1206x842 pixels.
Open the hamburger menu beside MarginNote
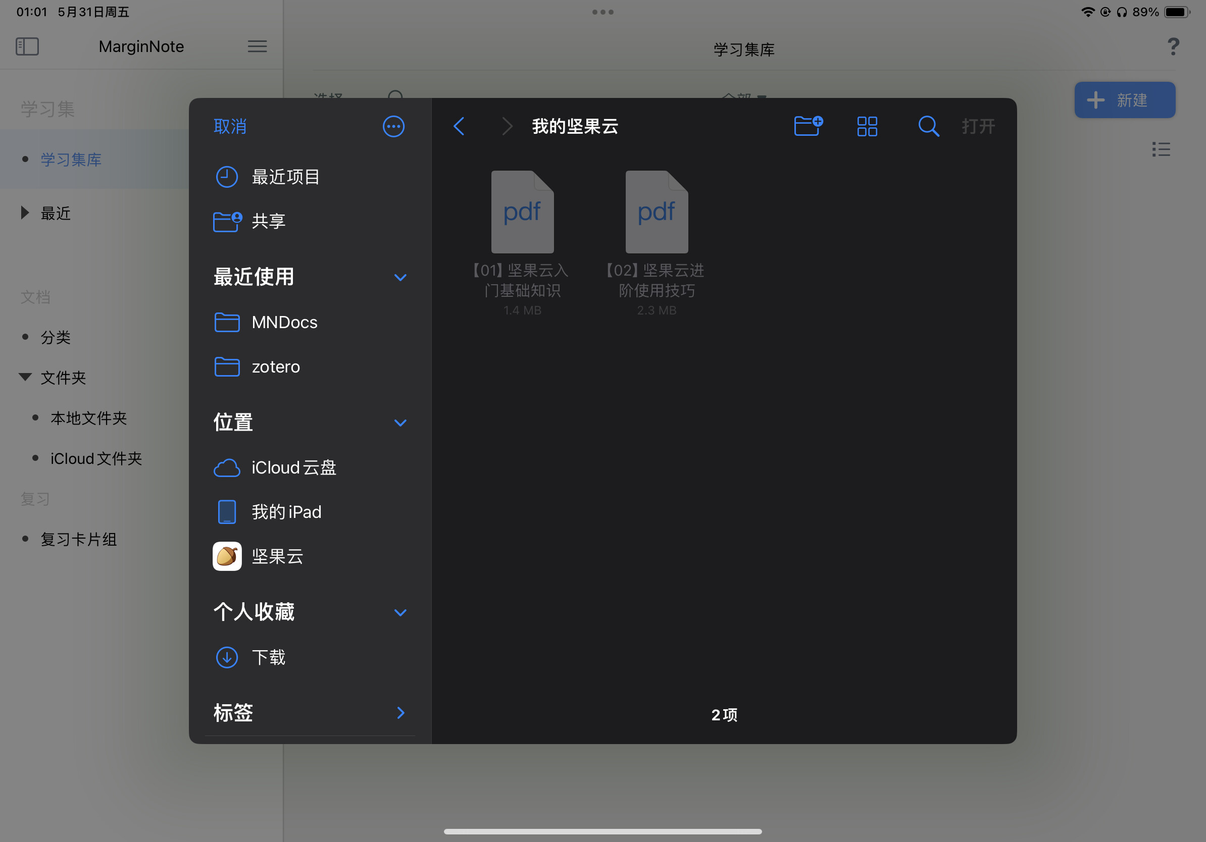pyautogui.click(x=257, y=46)
